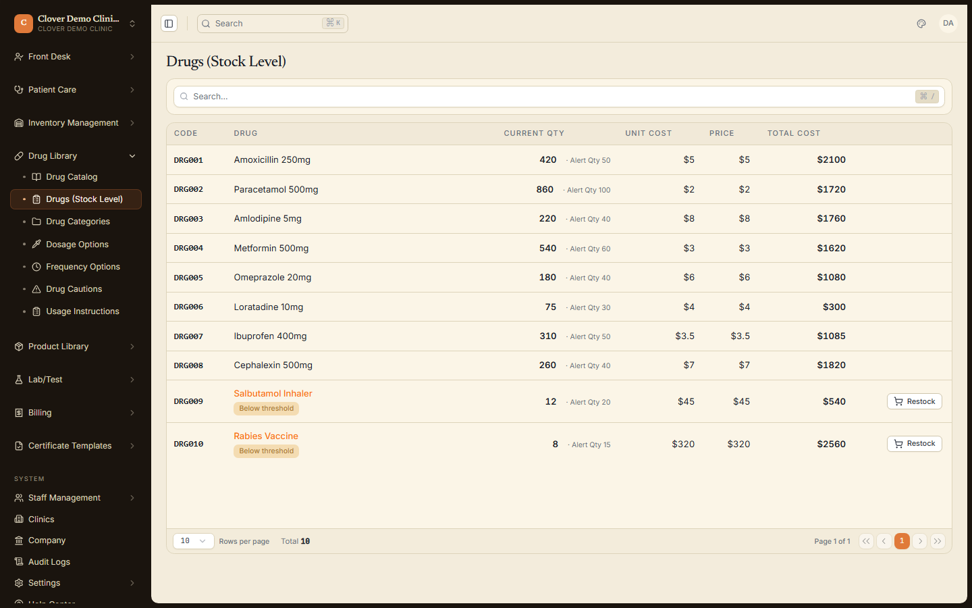Open the DA user avatar menu
This screenshot has height=608, width=972.
click(948, 24)
